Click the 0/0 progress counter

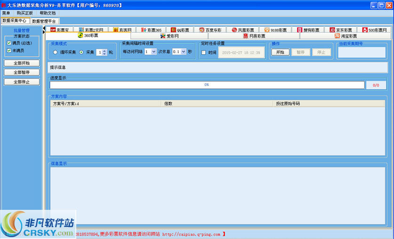[376, 85]
